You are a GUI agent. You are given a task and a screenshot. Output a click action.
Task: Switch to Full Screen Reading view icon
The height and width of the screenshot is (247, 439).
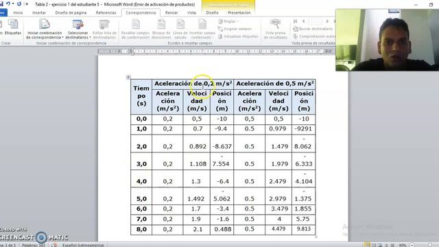point(374,245)
